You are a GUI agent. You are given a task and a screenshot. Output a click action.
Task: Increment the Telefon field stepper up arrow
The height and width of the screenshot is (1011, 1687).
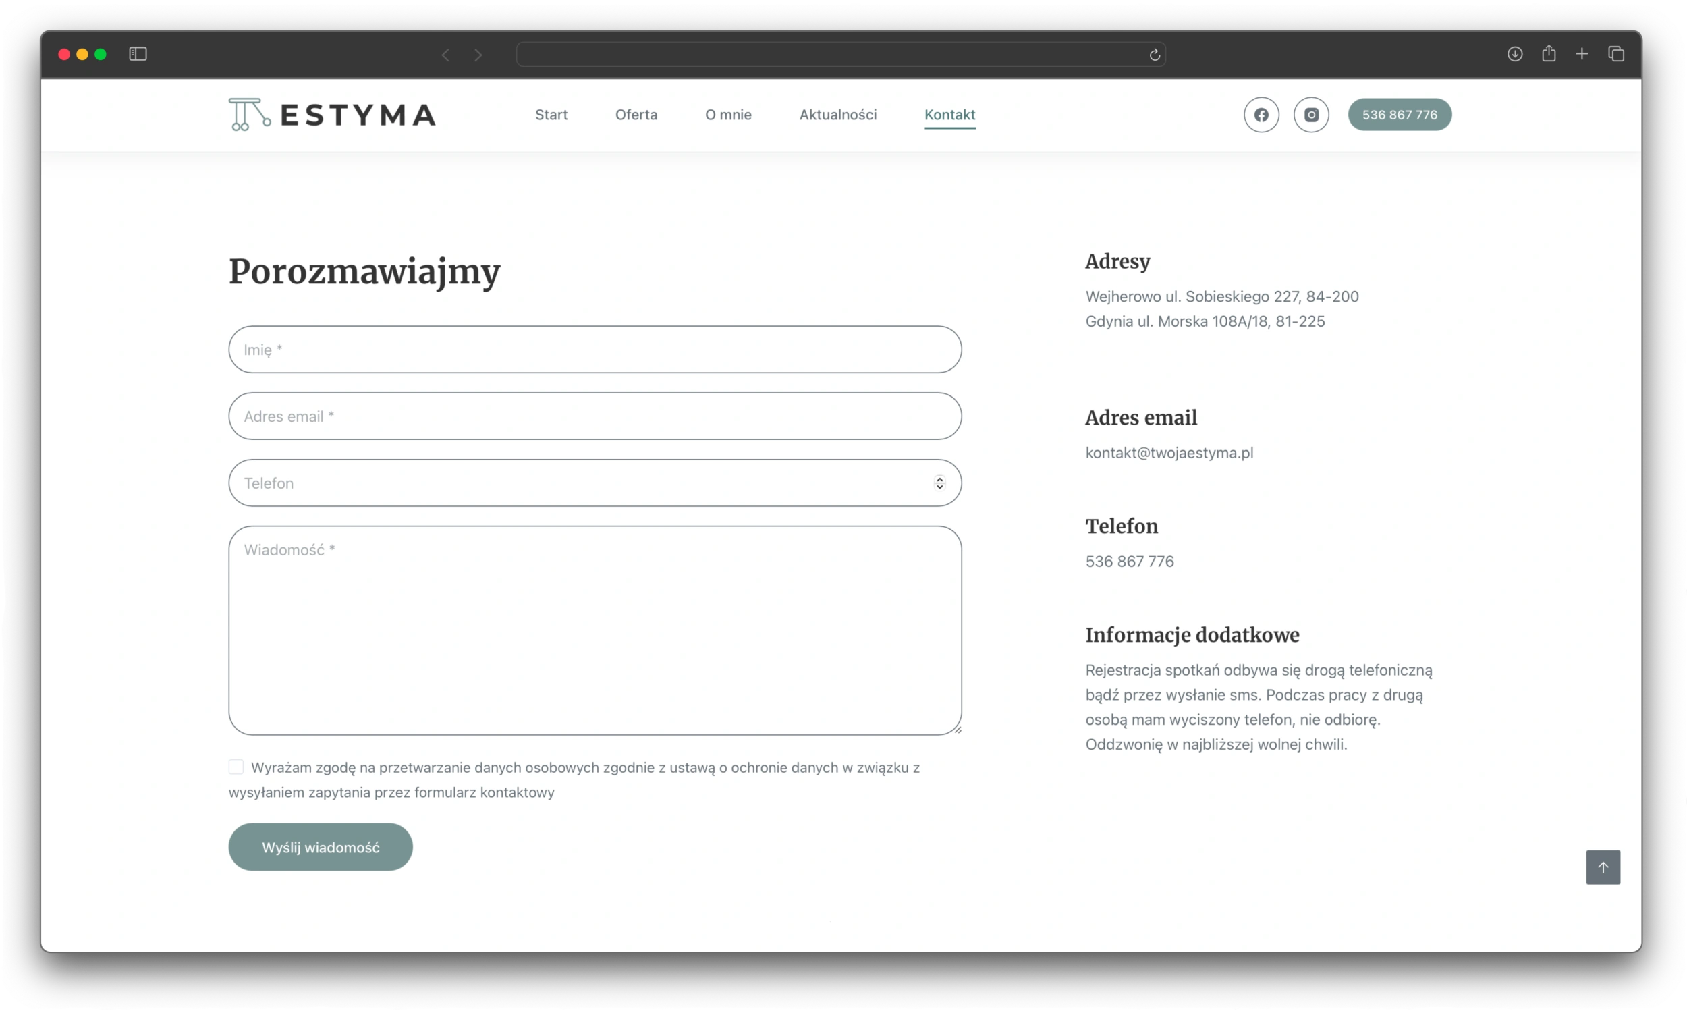pyautogui.click(x=940, y=479)
